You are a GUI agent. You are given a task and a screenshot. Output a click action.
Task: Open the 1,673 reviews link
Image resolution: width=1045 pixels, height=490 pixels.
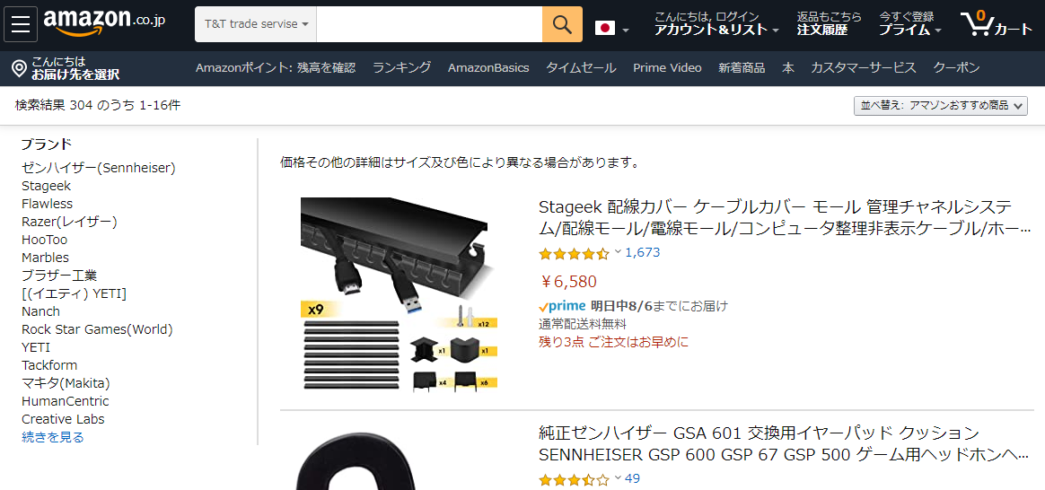(643, 253)
